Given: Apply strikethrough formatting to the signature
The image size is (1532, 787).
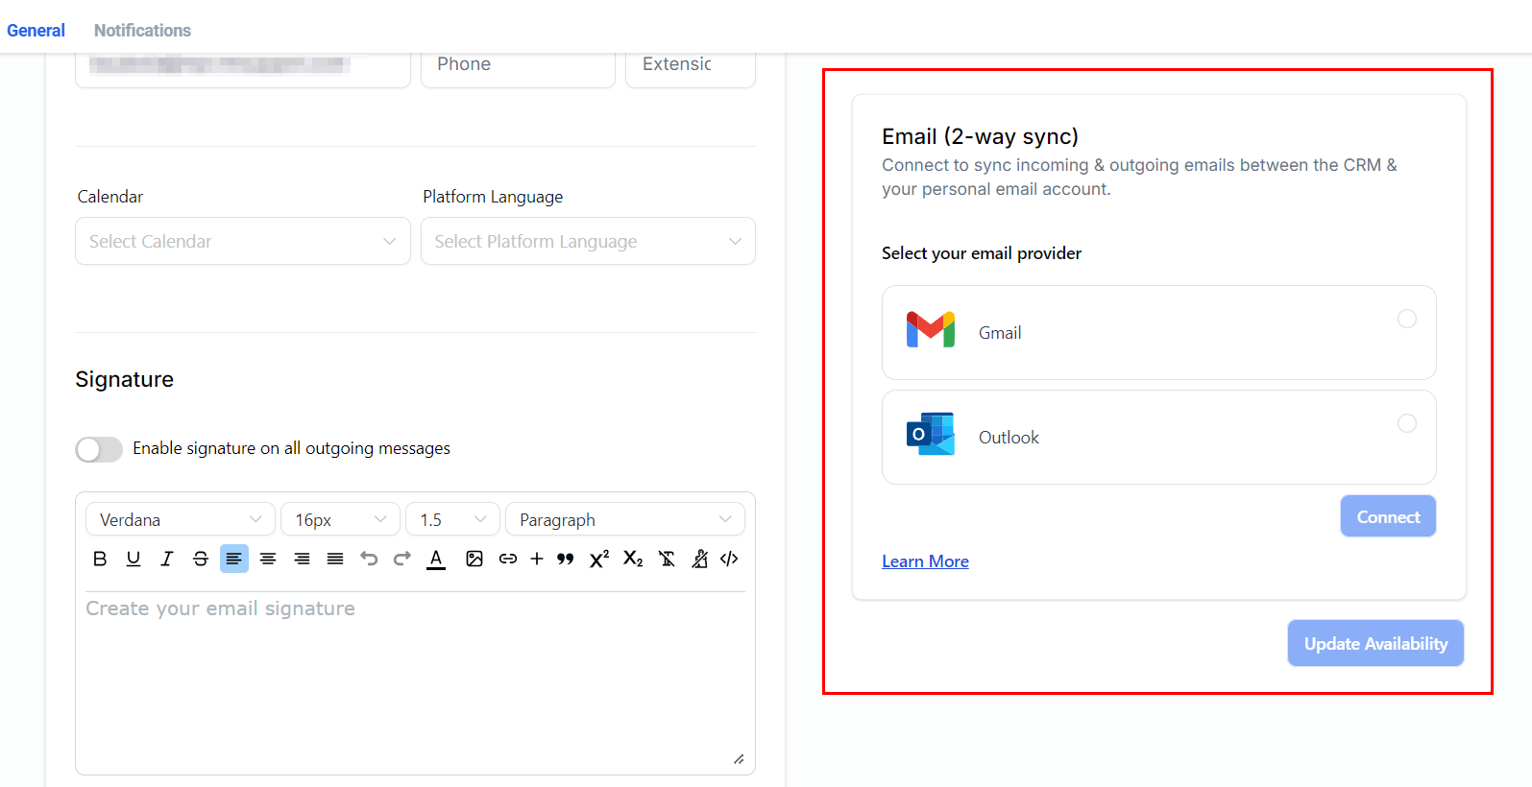Looking at the screenshot, I should point(201,559).
